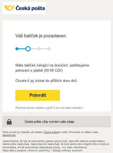Click the link expiry note below Potvrdit
Image resolution: width=113 pixels, height=153 pixels.
point(49,108)
